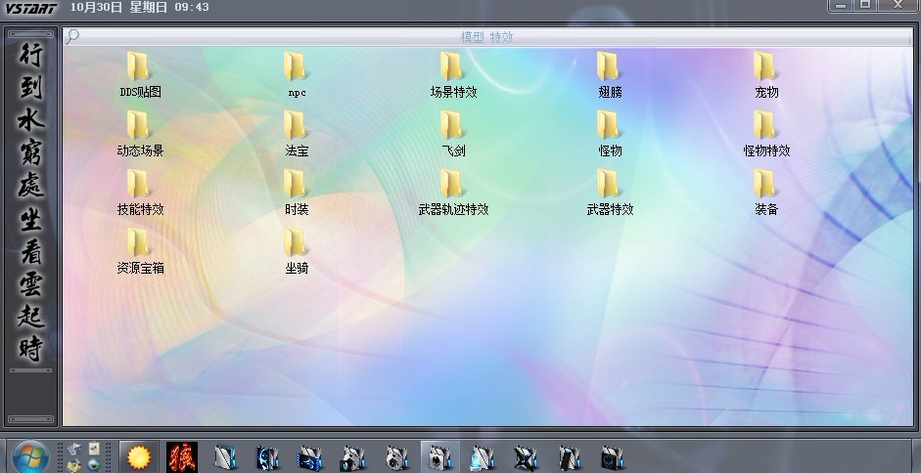Click the yellow sun icon in bottom bar
The width and height of the screenshot is (921, 473).
coord(137,456)
